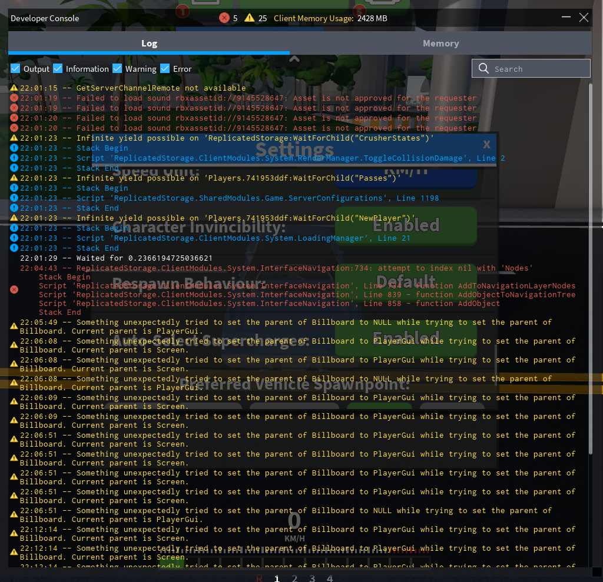Click the magnifier icon in the search box

click(484, 69)
